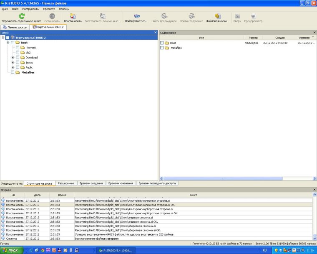The width and height of the screenshot is (317, 254).
Task: Sort by Времени изменения tab
Action: coord(121,183)
